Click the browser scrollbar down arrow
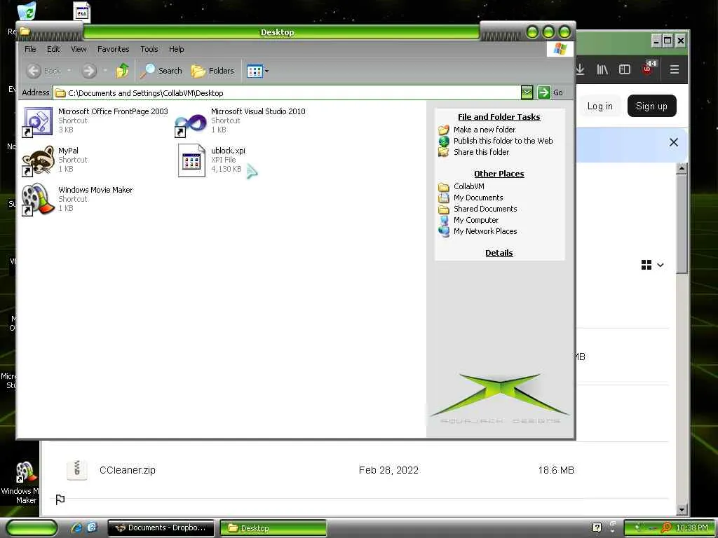This screenshot has width=718, height=538. tap(682, 509)
